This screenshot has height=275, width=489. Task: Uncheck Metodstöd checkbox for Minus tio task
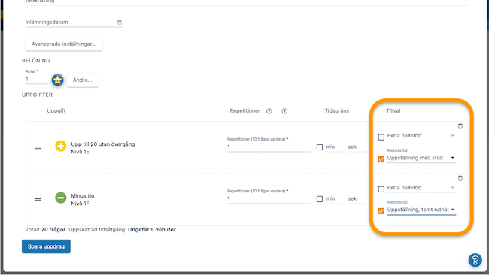tap(381, 211)
